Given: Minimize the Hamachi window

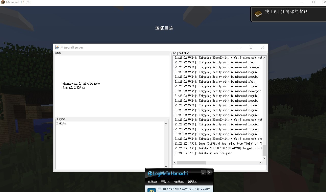Looking at the screenshot, I should (203, 173).
